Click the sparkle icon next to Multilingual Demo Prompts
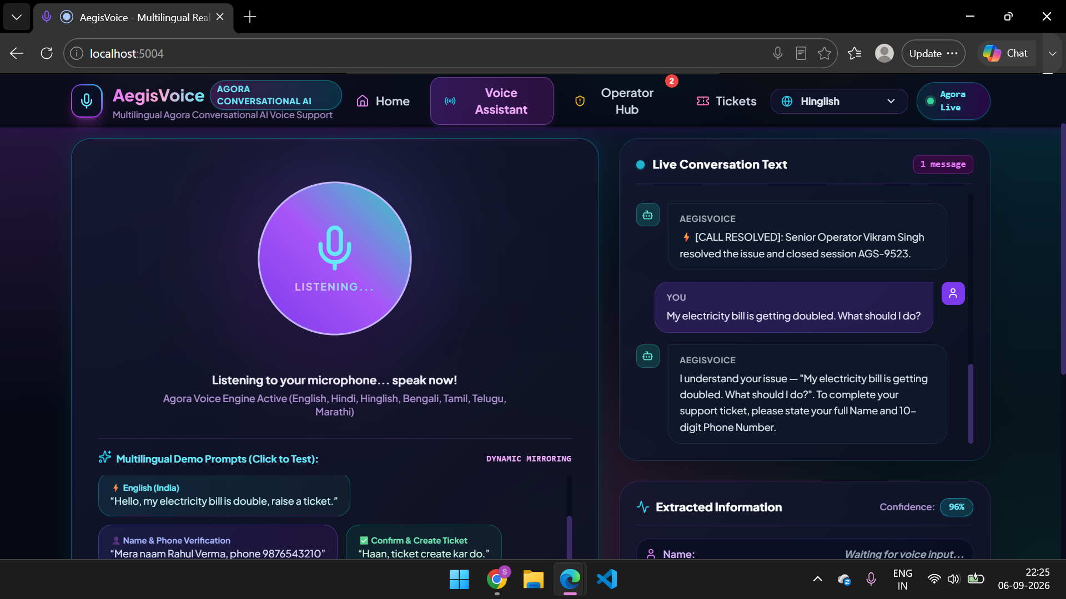1066x599 pixels. 104,457
